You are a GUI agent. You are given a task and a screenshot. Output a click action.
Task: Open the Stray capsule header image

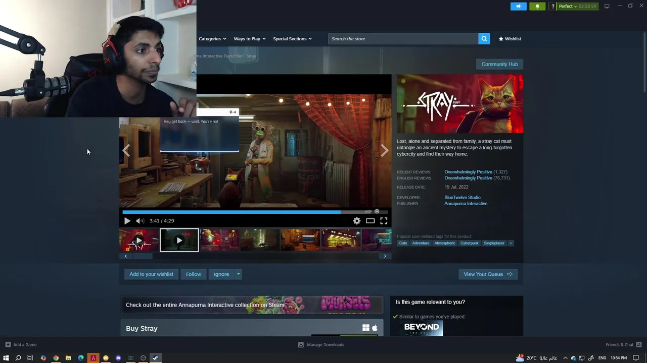click(460, 104)
